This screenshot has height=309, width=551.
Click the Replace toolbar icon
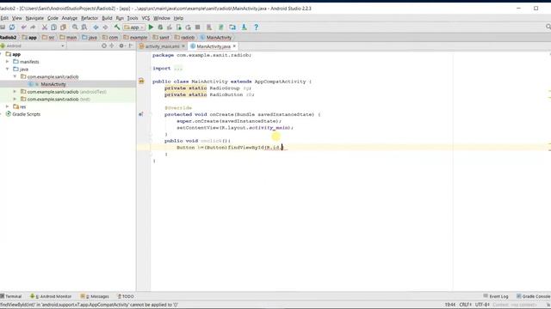[84, 27]
